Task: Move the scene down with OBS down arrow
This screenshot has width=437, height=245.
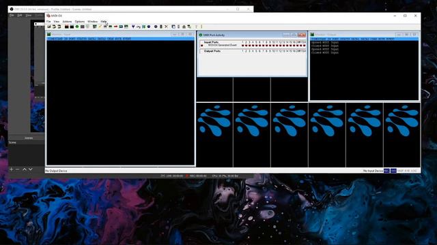Action: click(x=30, y=169)
